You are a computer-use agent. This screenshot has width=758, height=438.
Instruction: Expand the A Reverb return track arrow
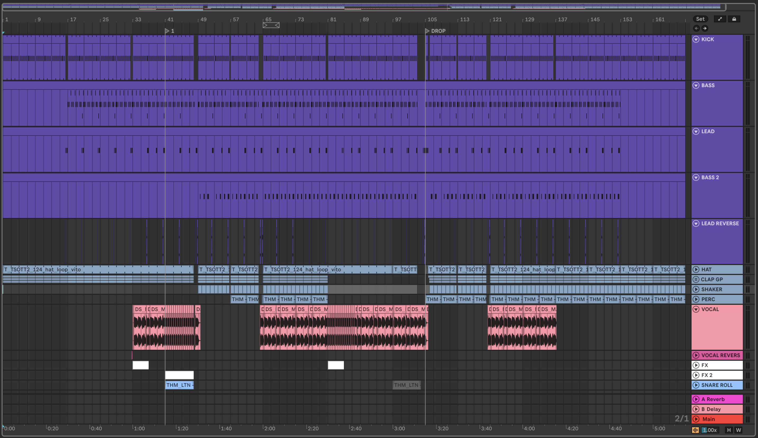696,399
